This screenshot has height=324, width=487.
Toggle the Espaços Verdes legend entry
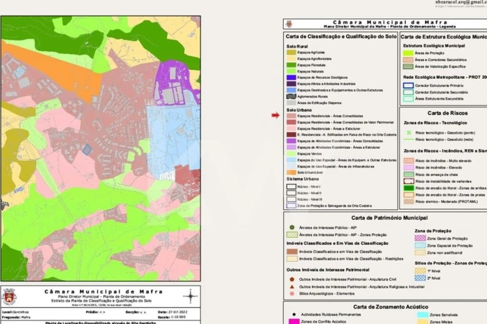point(291,154)
